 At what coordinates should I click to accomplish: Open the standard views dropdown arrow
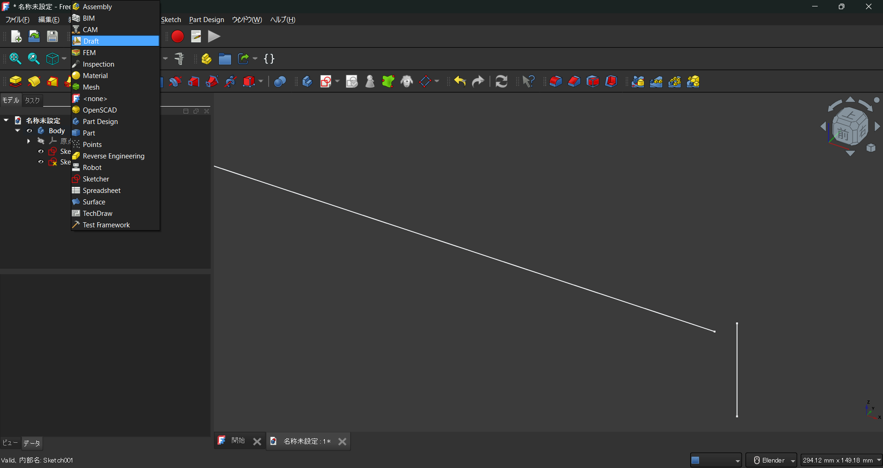(x=64, y=59)
